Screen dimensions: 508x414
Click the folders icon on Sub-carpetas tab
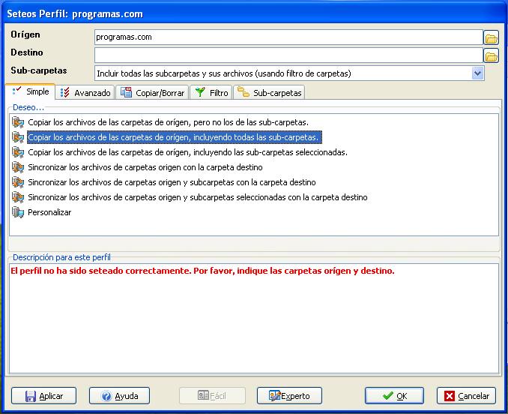click(244, 91)
